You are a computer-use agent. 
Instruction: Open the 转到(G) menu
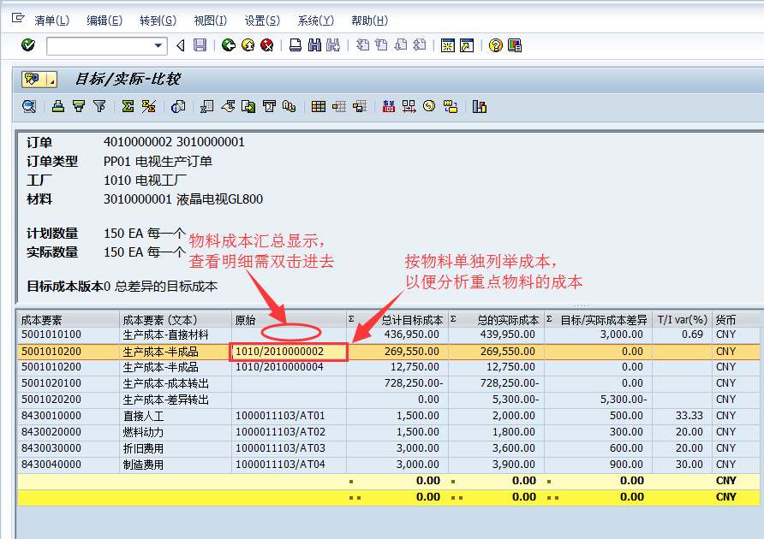tap(158, 21)
